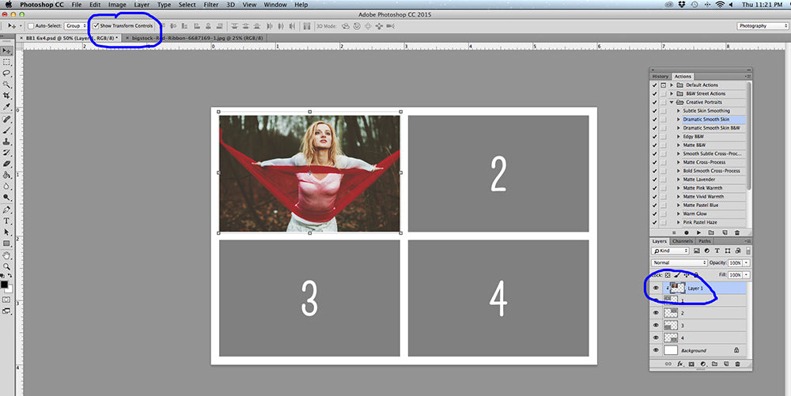Select the Hand tool

(6, 255)
